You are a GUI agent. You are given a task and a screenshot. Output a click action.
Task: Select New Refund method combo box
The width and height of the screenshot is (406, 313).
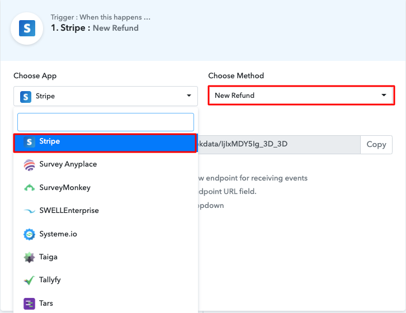(x=301, y=95)
